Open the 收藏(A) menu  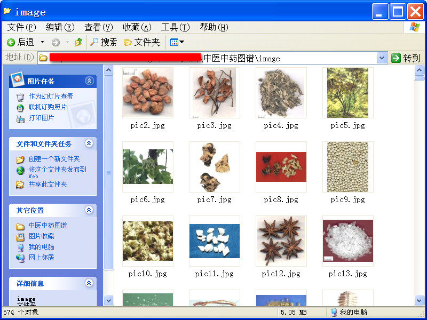[137, 27]
